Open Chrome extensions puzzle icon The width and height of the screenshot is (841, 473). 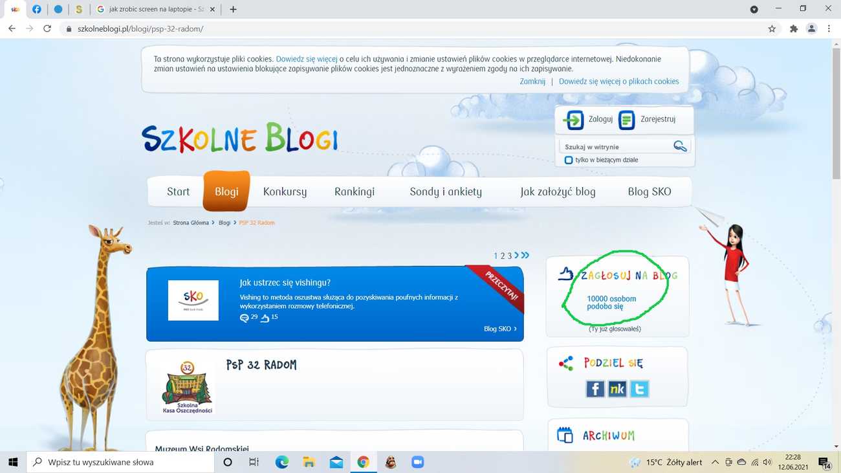794,28
